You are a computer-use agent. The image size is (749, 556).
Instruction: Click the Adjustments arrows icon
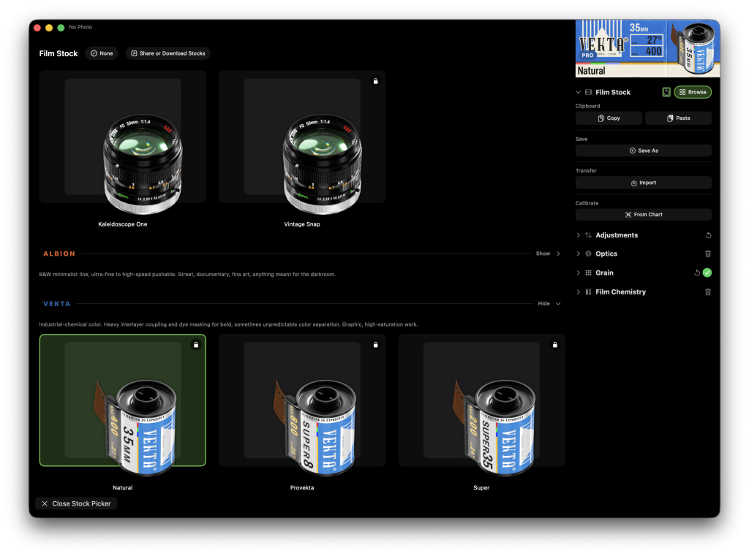[x=589, y=235]
